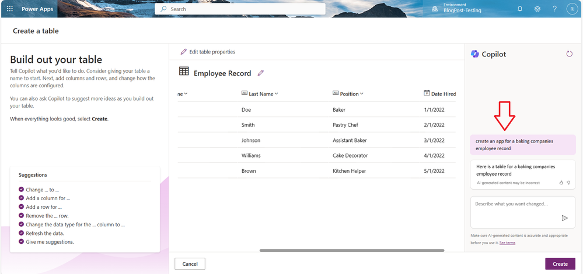Image resolution: width=583 pixels, height=274 pixels.
Task: Reset the Copilot chat with refresh icon
Action: click(569, 54)
